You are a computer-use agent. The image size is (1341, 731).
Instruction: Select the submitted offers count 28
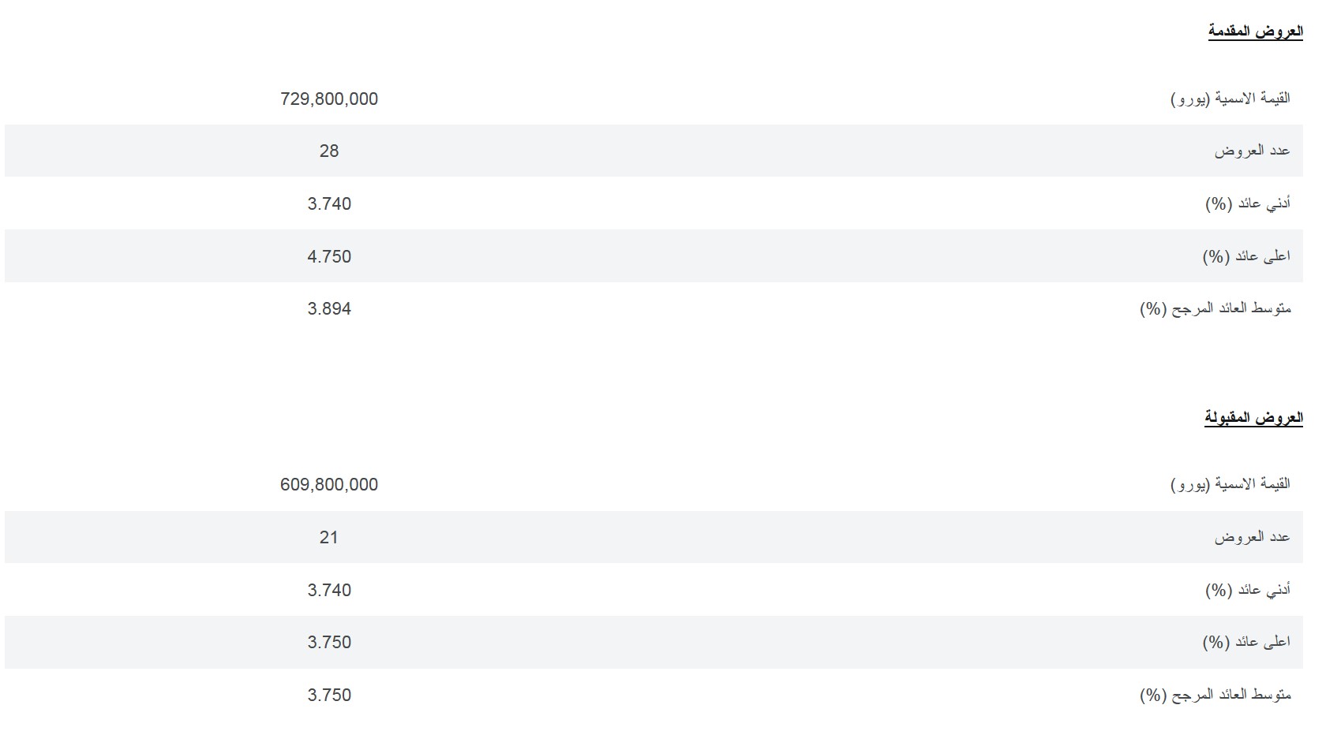[x=329, y=151]
